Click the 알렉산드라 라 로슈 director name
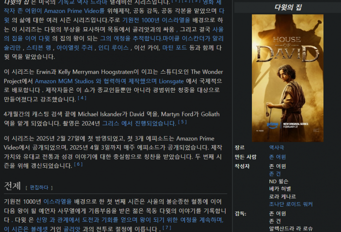 coord(291,229)
